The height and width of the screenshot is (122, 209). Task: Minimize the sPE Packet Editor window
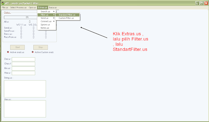[x=197, y=3]
